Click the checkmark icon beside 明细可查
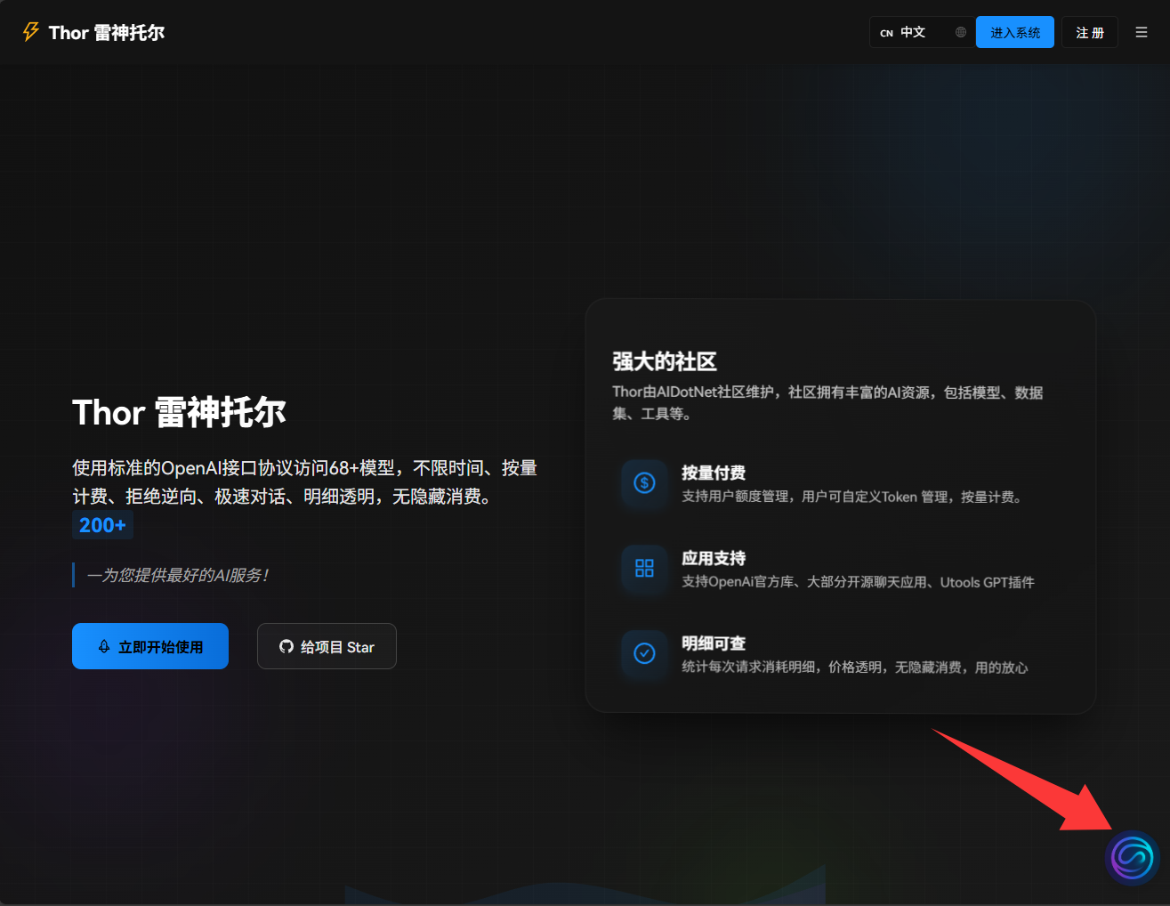This screenshot has width=1170, height=906. pos(644,653)
